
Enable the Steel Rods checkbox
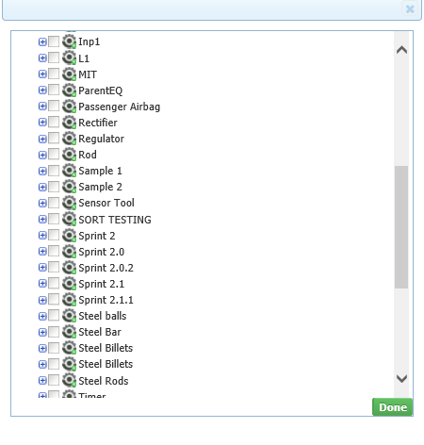(x=54, y=380)
